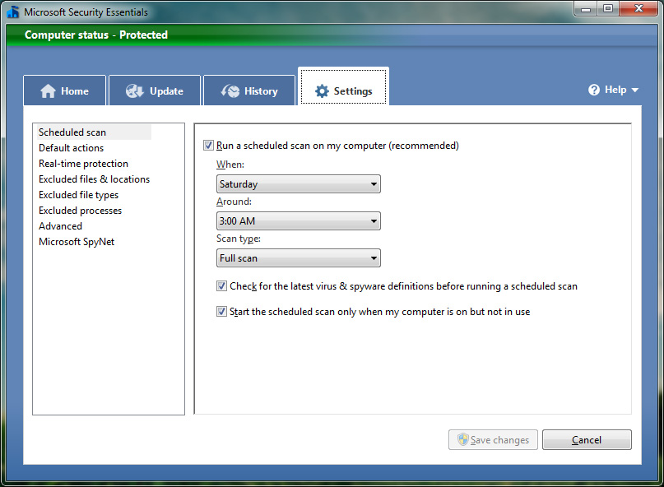Toggle Start scan only when idle checkbox
The height and width of the screenshot is (487, 664).
coord(221,312)
